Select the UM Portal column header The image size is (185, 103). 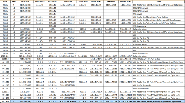(111, 2)
